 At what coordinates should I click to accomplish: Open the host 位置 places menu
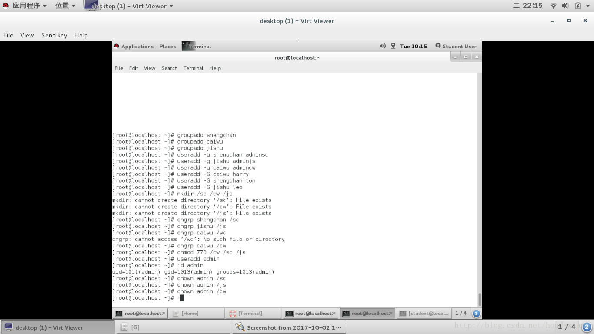(x=65, y=6)
